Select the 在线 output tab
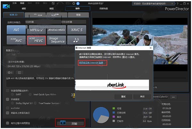 click(x=78, y=15)
